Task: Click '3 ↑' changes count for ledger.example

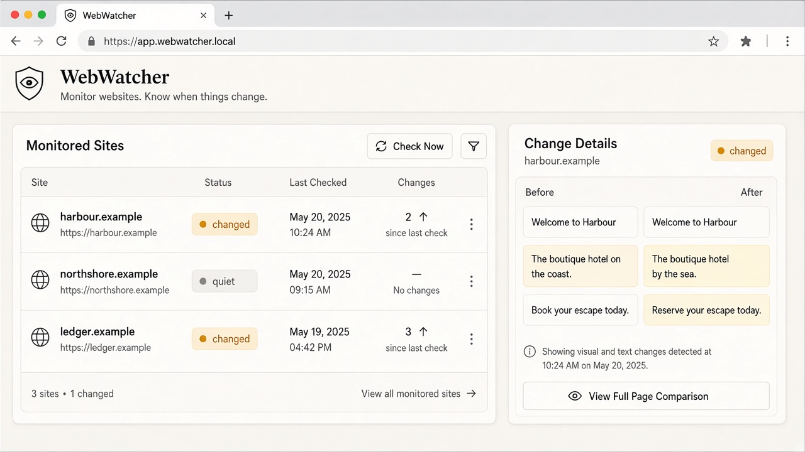Action: [x=416, y=332]
